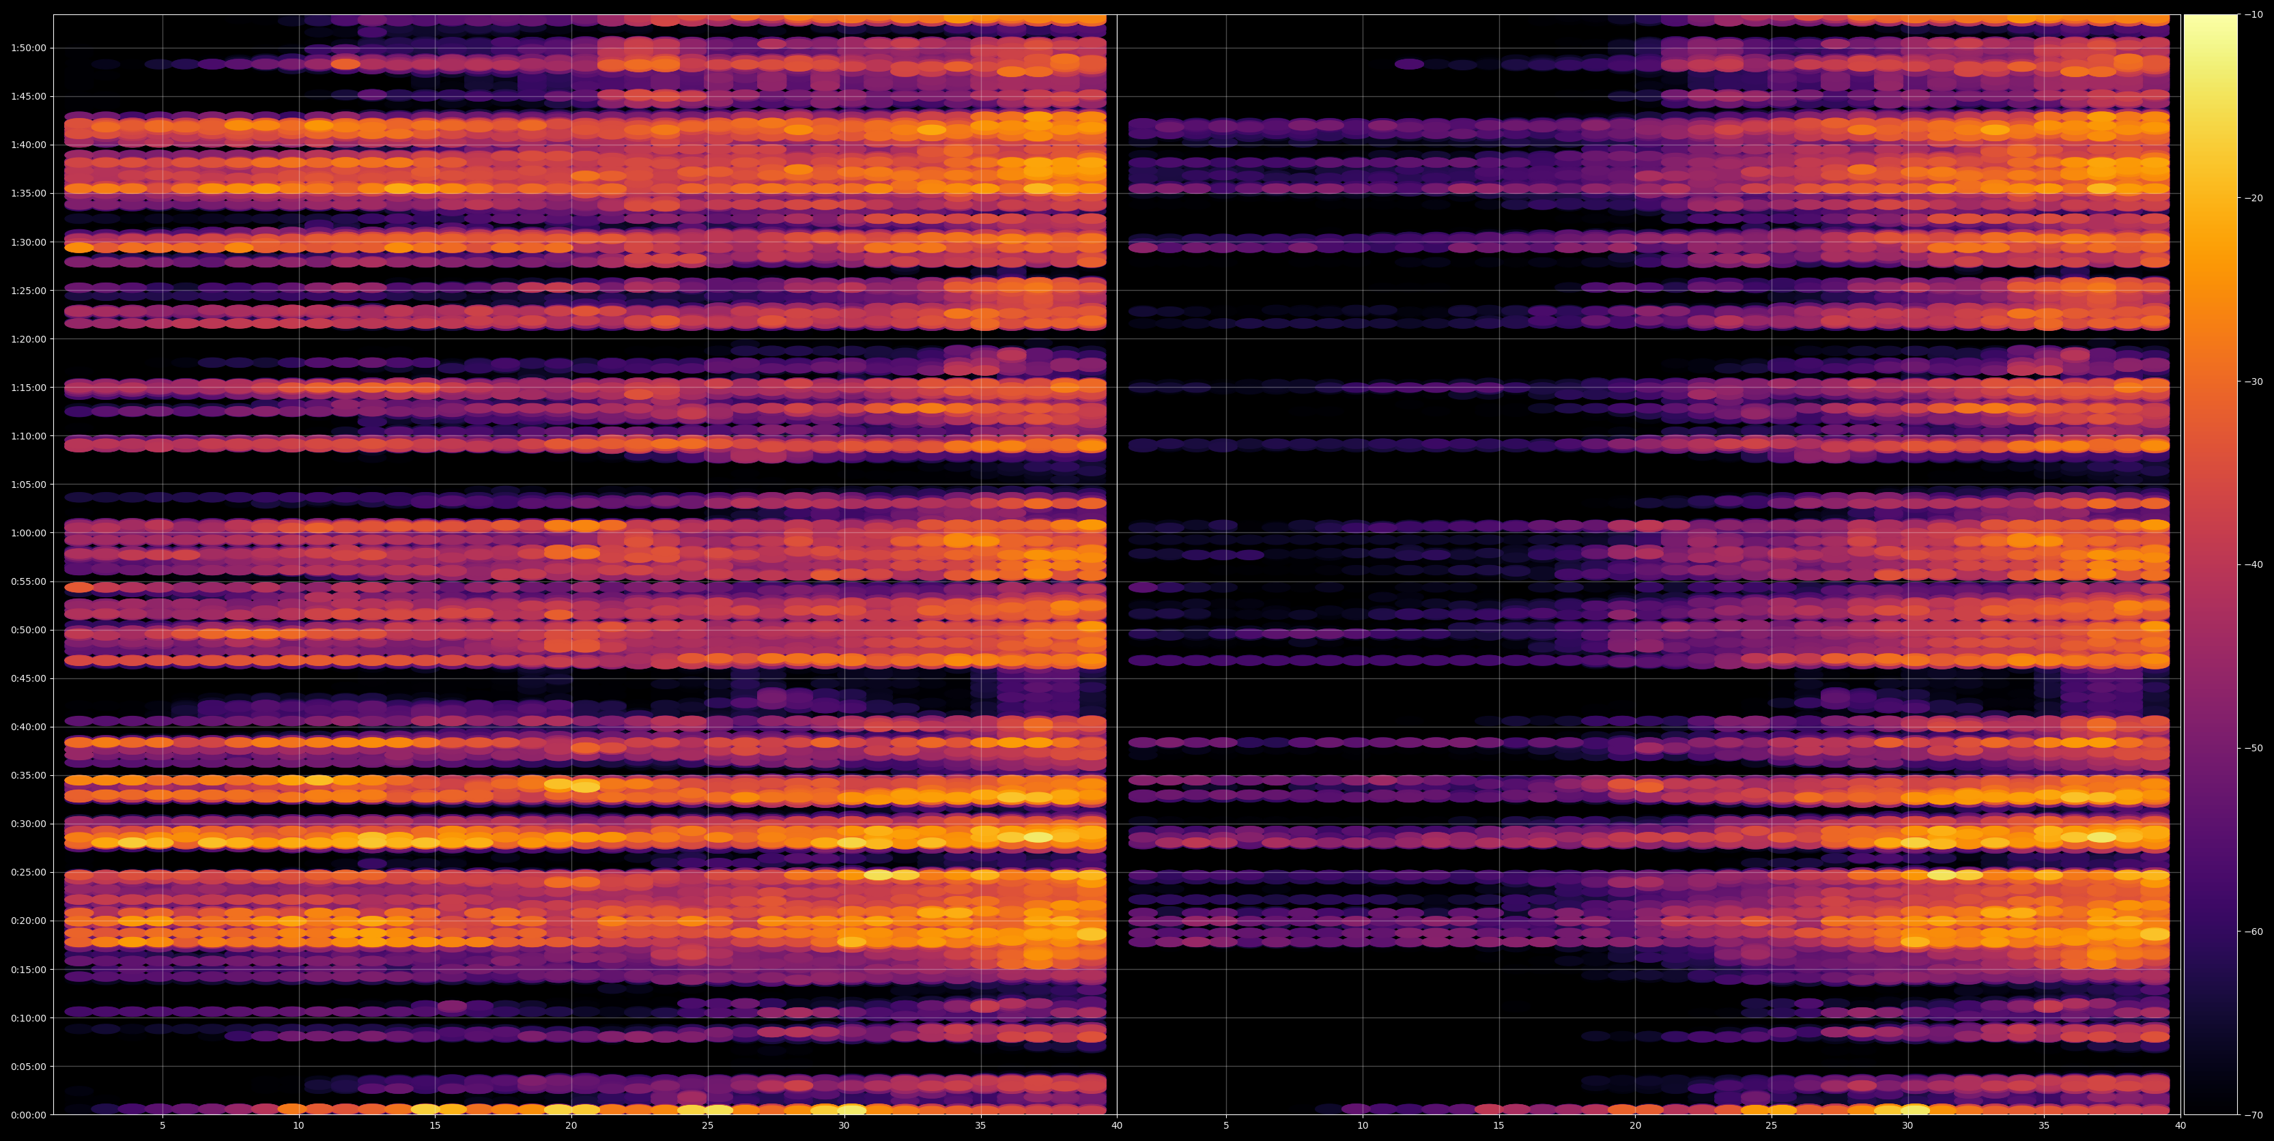The image size is (2274, 1141).
Task: Select x-axis tick 30 of the right plot
Action: (x=1907, y=1126)
